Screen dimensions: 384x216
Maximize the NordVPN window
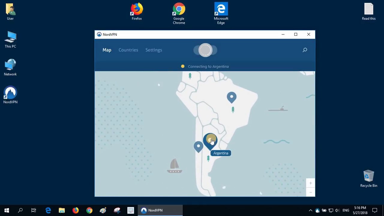(x=295, y=34)
